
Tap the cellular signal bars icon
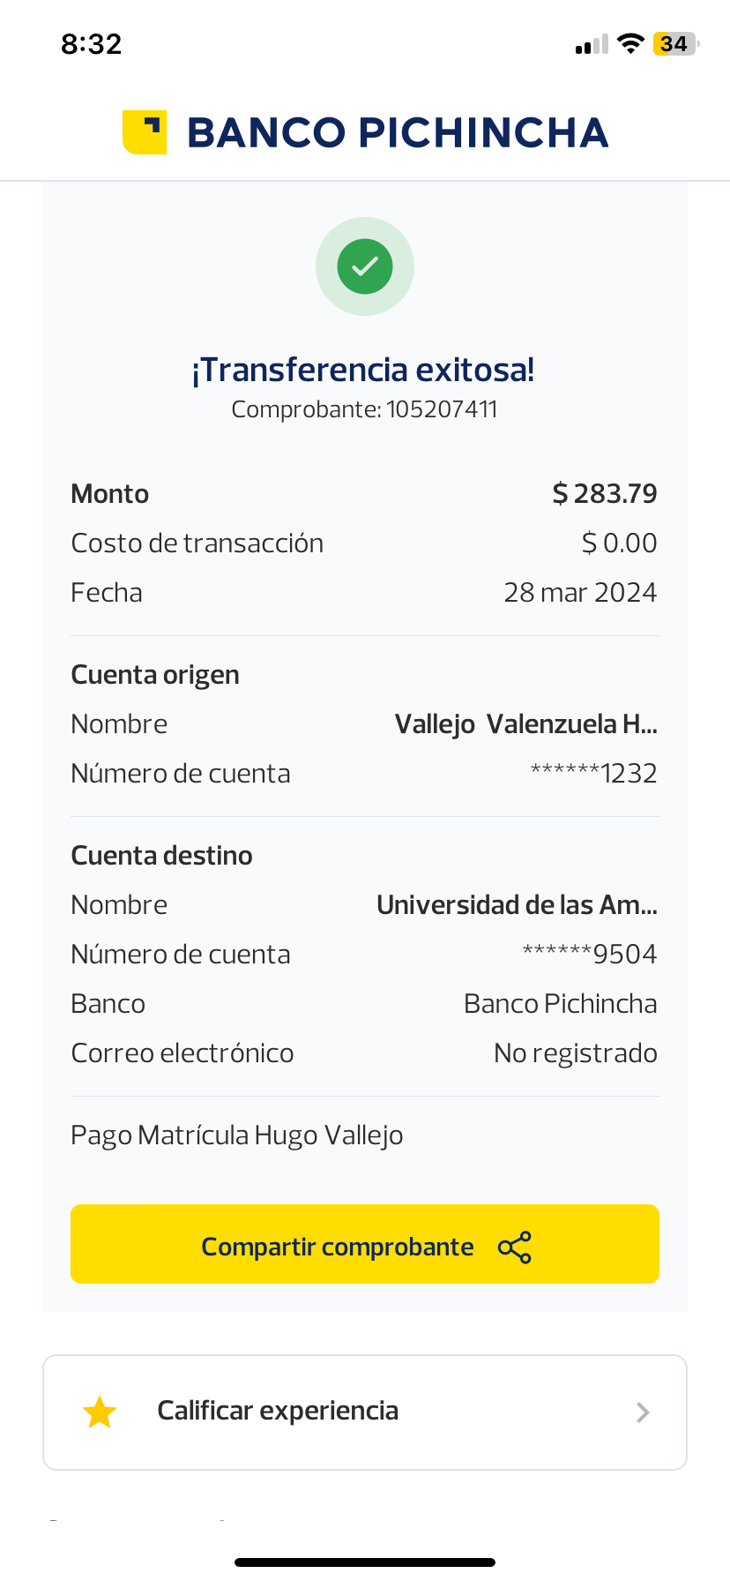click(x=592, y=45)
